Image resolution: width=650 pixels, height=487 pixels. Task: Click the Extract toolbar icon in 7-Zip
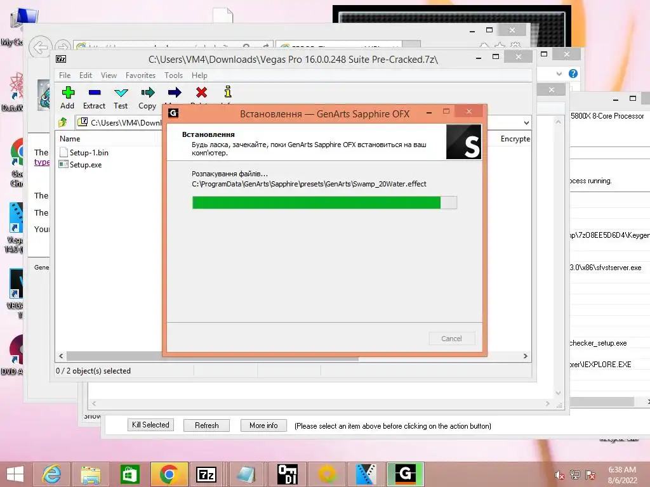click(x=95, y=93)
